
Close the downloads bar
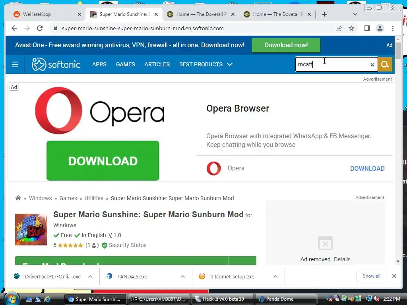pyautogui.click(x=394, y=276)
